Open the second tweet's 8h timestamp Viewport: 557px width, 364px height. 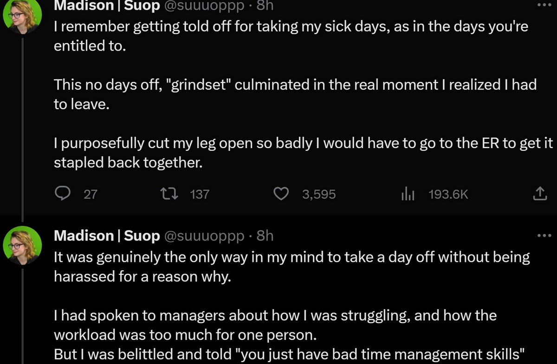pos(265,236)
